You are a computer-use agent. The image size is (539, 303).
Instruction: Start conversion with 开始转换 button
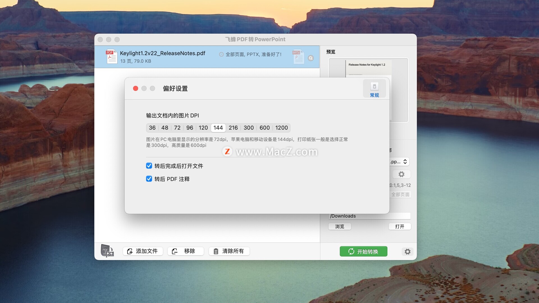(x=363, y=251)
